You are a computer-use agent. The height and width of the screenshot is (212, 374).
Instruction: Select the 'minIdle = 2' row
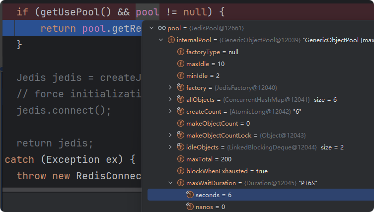tap(261, 76)
